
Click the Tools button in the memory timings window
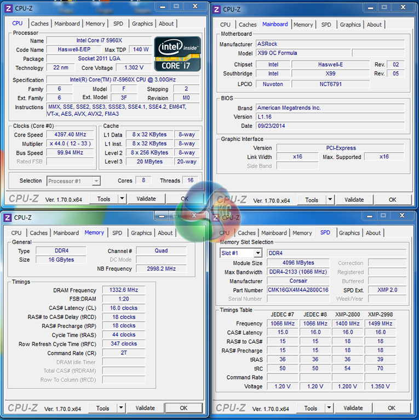tap(102, 408)
